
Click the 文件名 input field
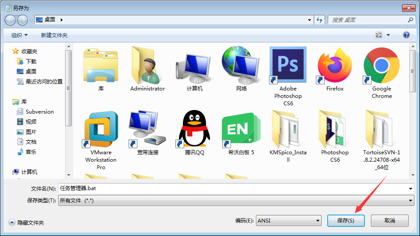click(236, 188)
